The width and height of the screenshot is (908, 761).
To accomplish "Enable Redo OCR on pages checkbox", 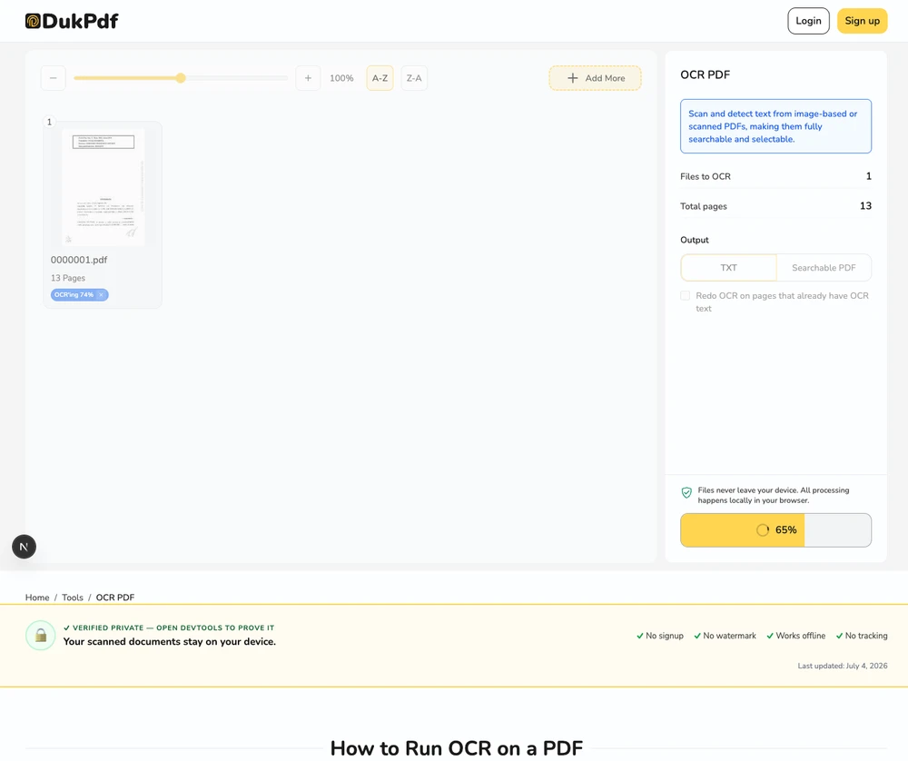I will [685, 295].
